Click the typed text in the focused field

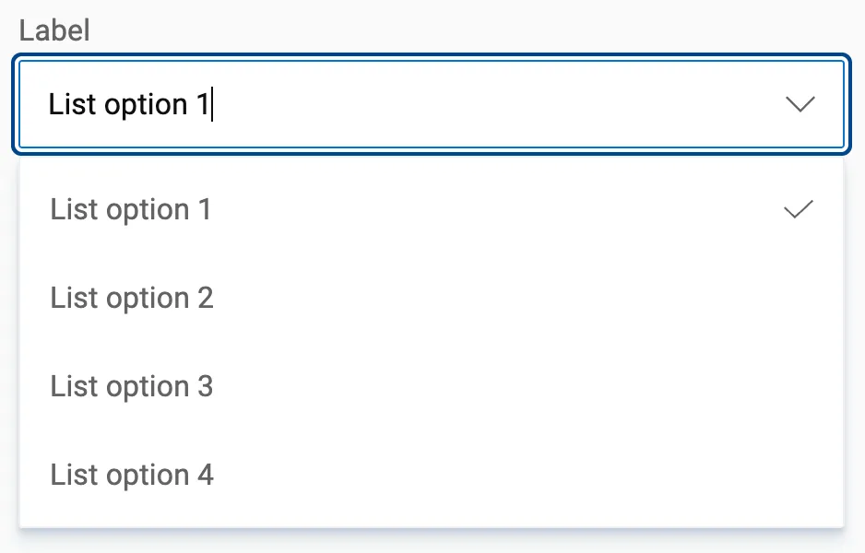click(129, 104)
